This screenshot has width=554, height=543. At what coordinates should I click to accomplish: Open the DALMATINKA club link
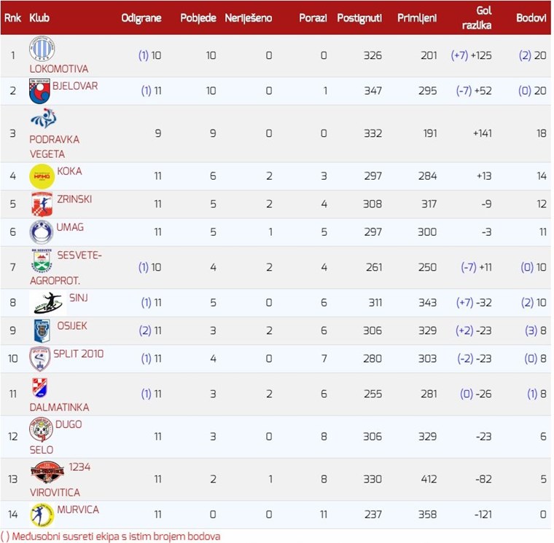[59, 408]
